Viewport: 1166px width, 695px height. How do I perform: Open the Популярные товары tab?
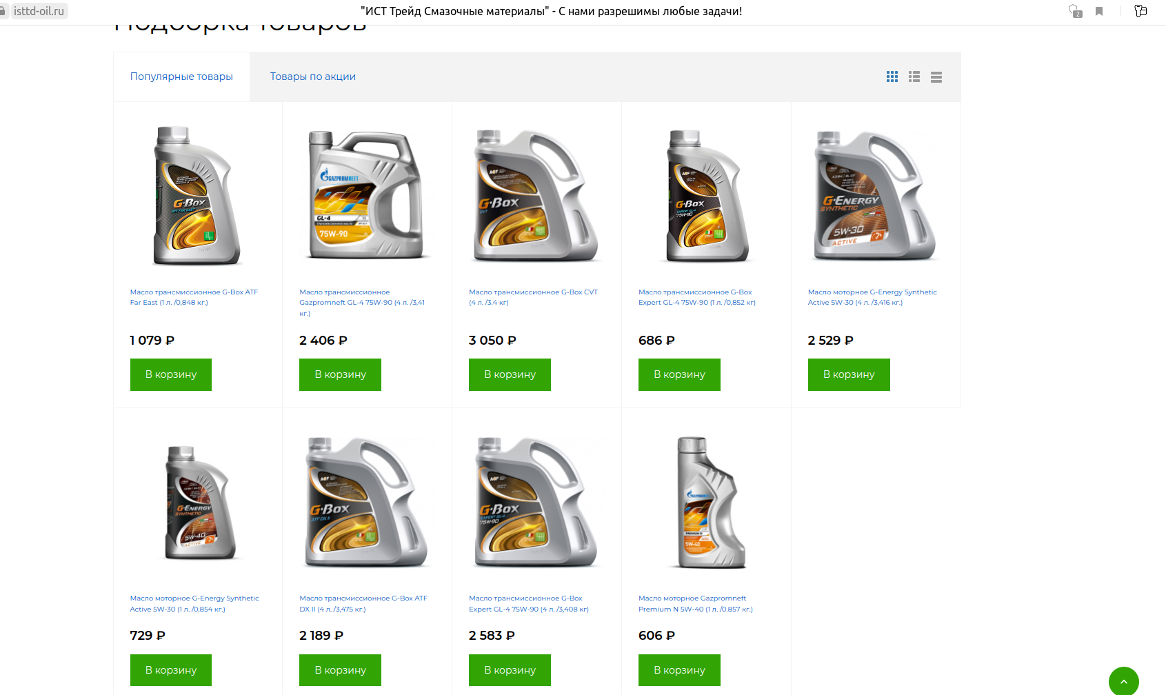[181, 77]
